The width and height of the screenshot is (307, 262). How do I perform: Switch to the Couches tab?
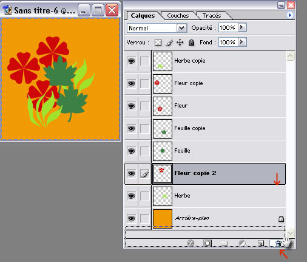point(178,16)
